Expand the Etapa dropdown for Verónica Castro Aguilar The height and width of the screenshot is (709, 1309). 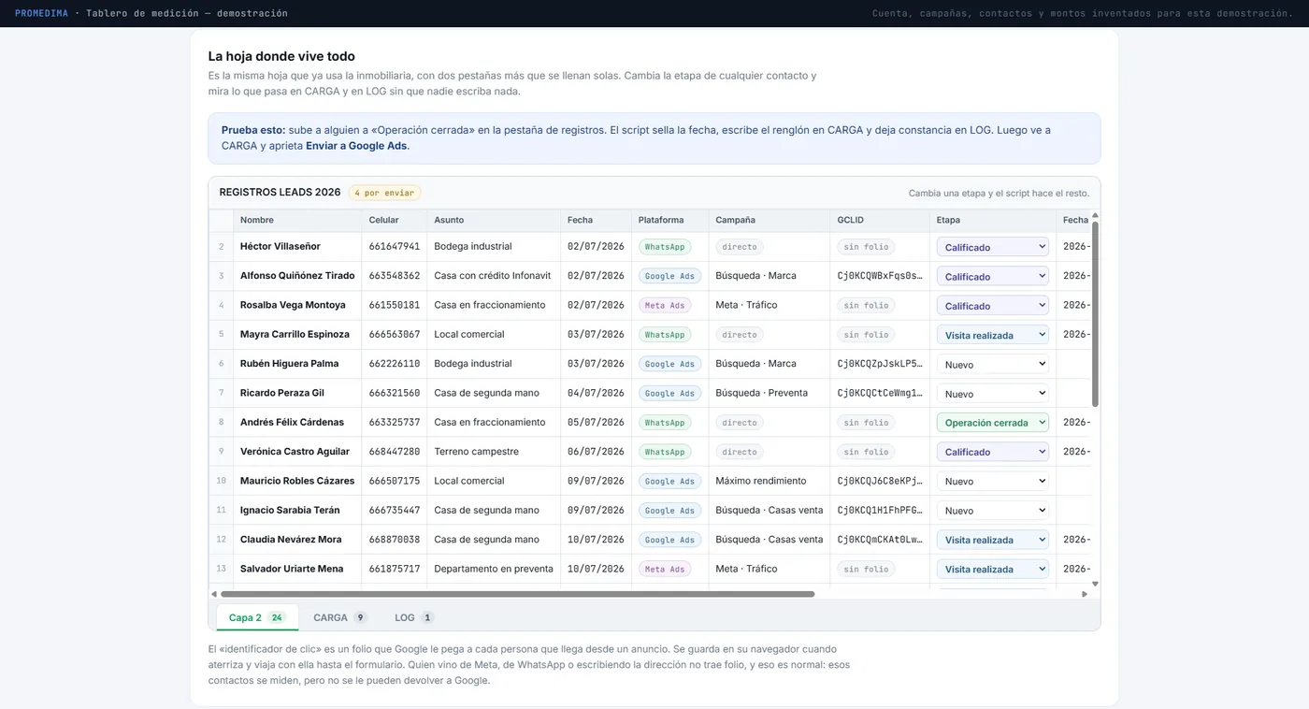point(992,452)
